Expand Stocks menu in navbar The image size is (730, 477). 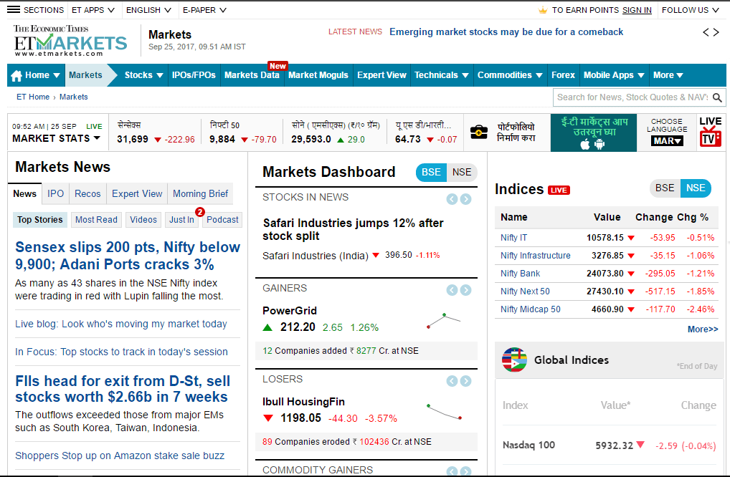point(143,75)
